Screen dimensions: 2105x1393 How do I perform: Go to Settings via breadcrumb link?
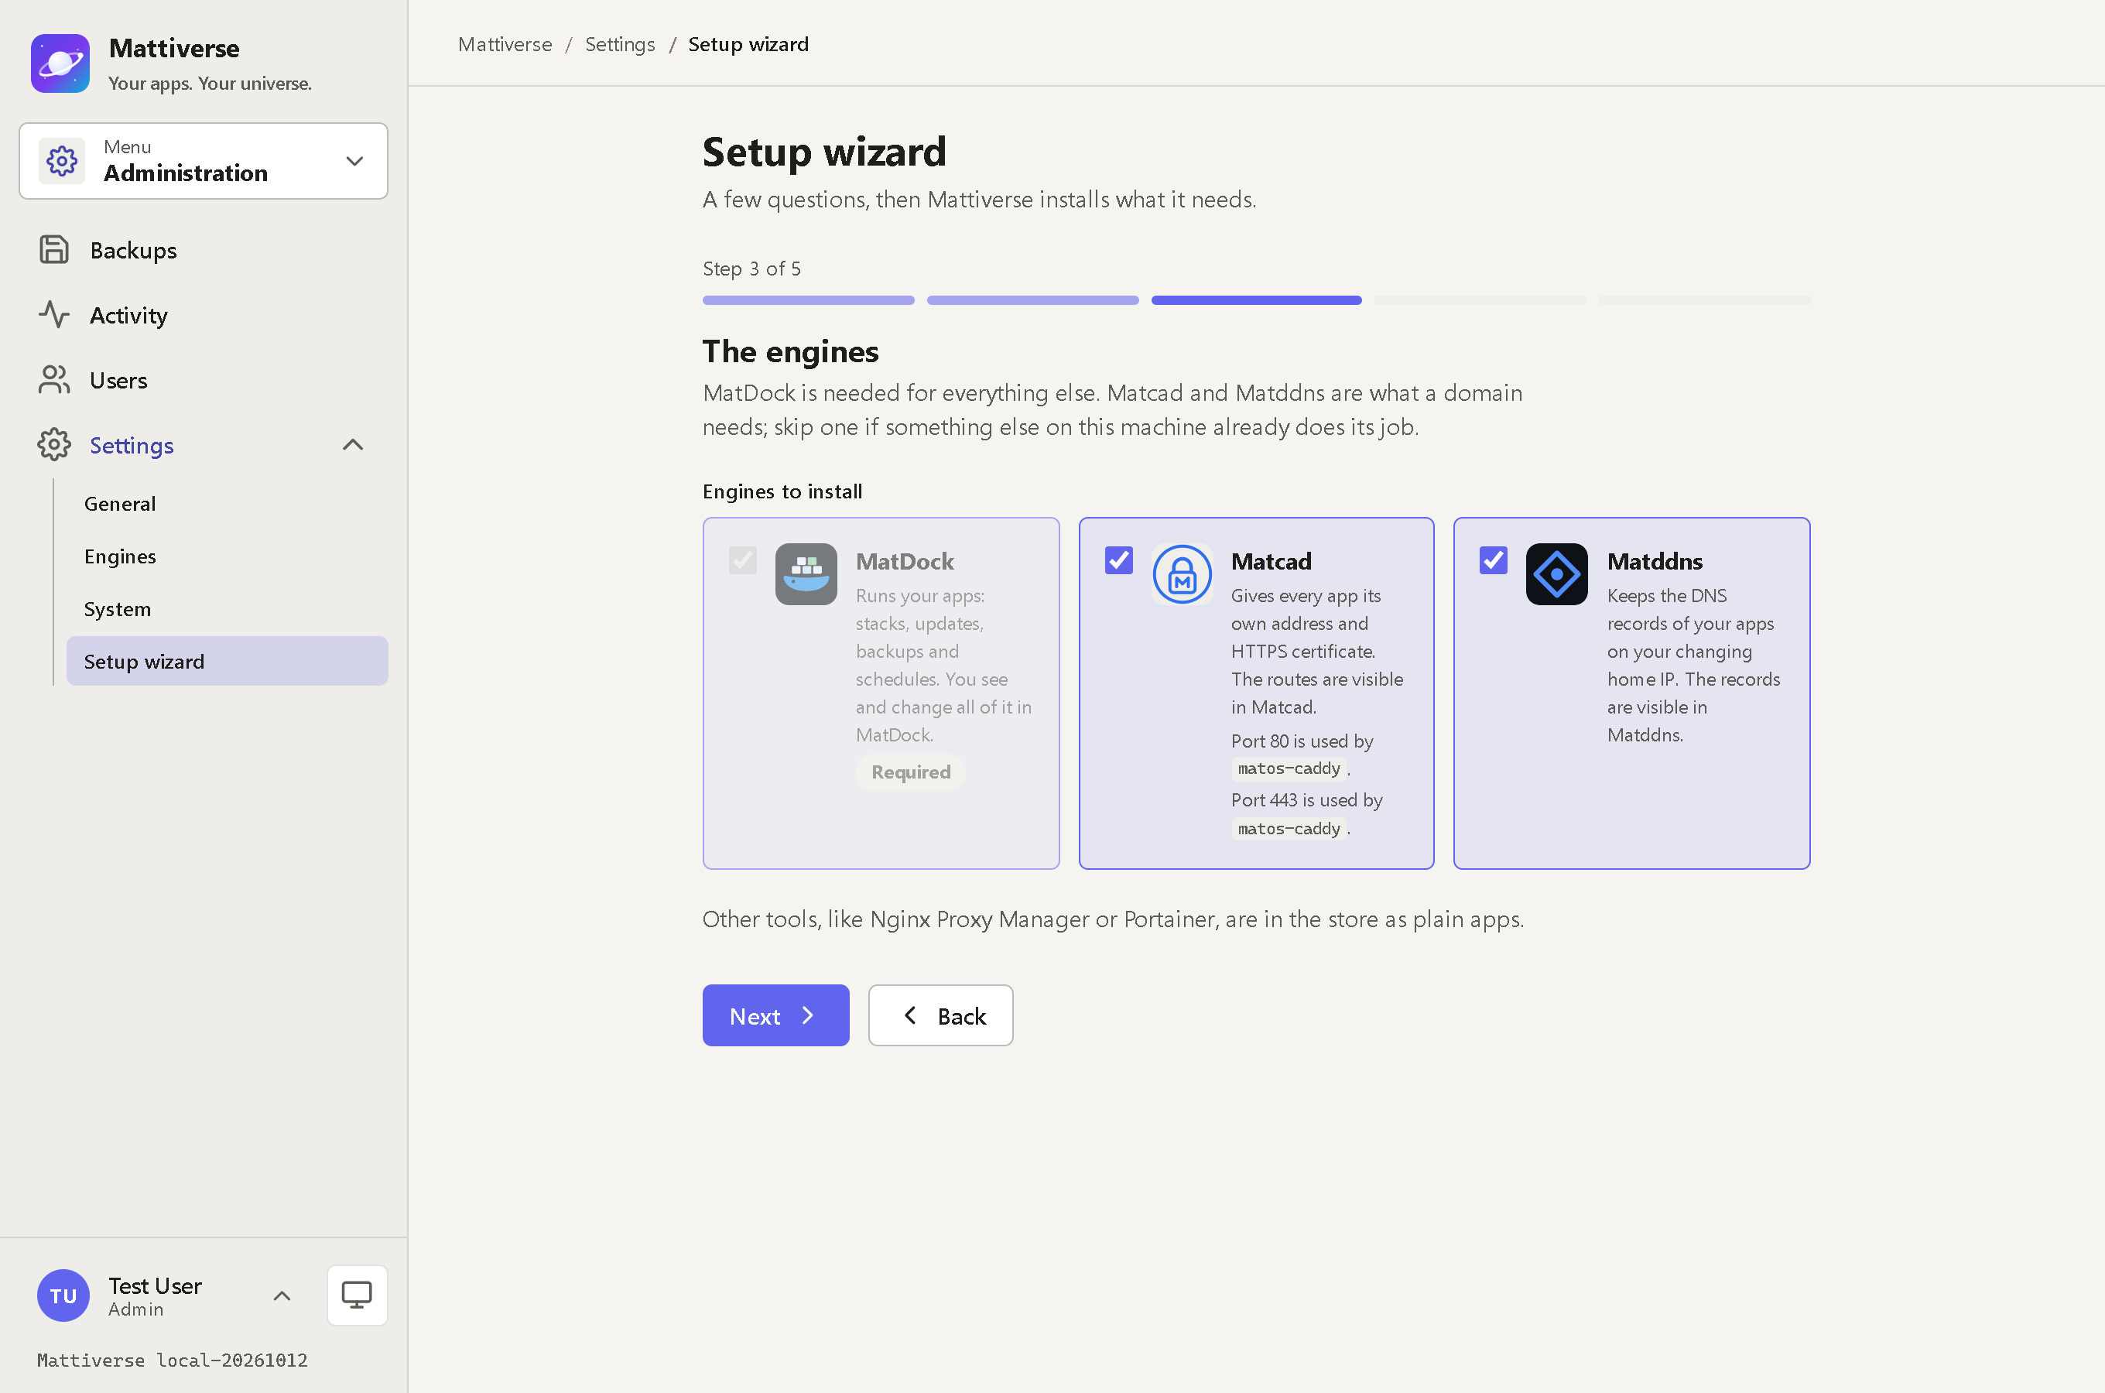point(620,44)
